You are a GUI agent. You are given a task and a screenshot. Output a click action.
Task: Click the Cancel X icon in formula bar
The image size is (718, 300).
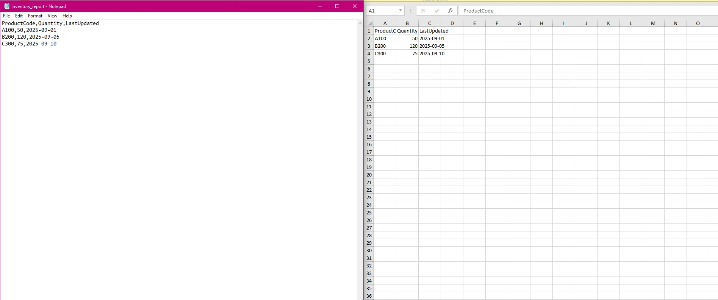click(x=423, y=11)
